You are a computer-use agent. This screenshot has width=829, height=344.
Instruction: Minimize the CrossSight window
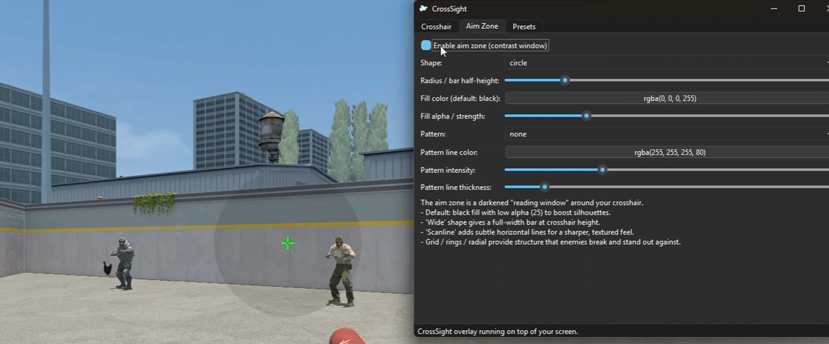(774, 8)
